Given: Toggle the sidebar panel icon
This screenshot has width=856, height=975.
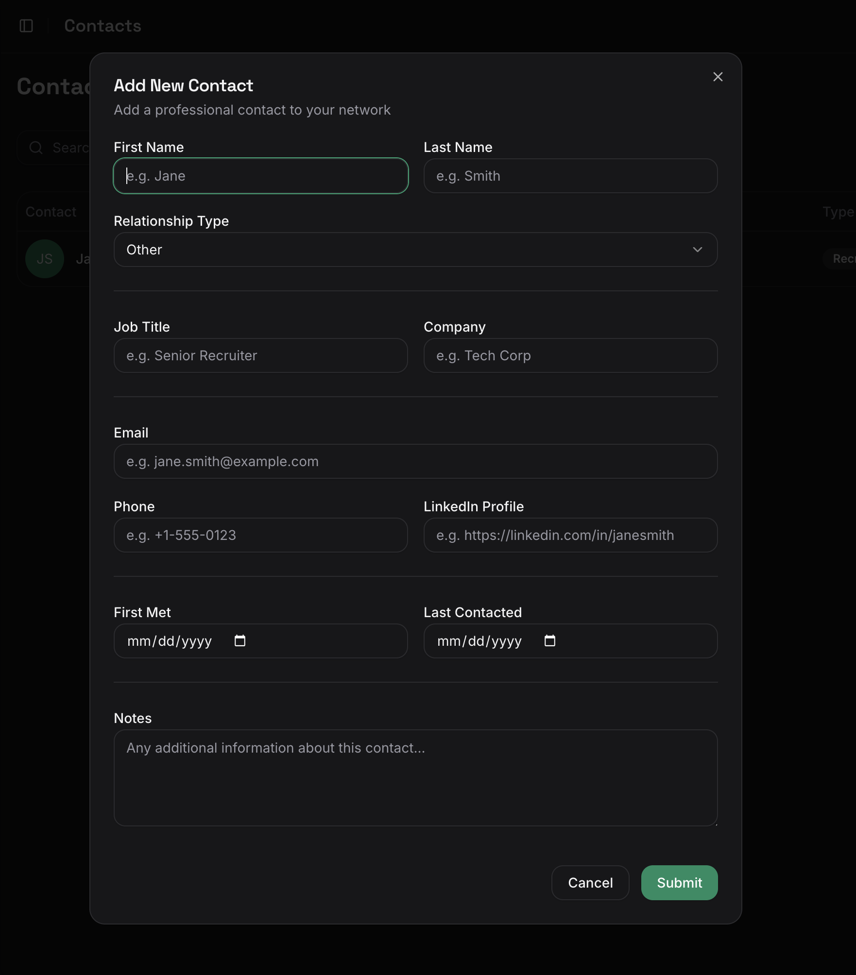Looking at the screenshot, I should coord(27,25).
